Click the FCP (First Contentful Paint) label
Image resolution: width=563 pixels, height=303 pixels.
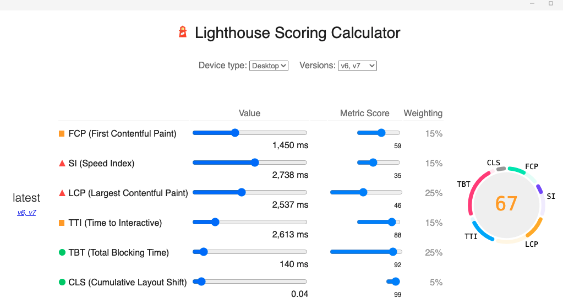coord(122,134)
